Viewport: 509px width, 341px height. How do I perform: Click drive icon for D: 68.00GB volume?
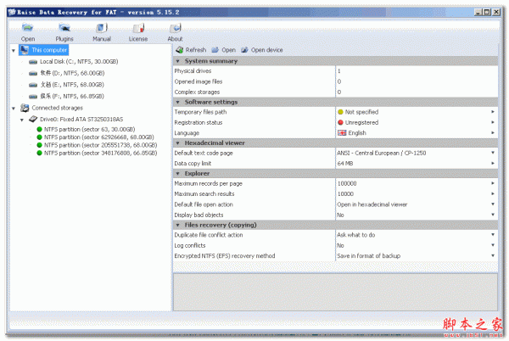click(33, 73)
